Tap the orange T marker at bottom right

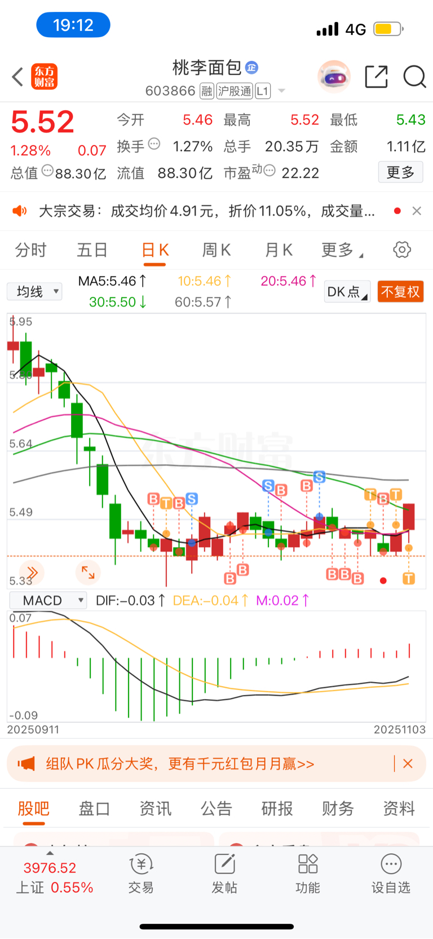409,578
